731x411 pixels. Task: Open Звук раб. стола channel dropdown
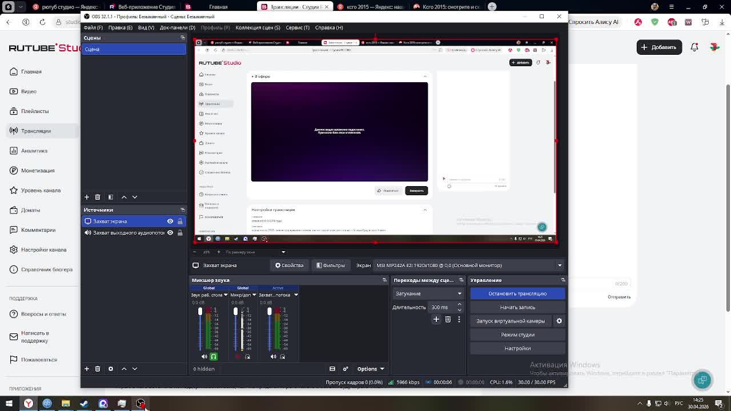(x=226, y=295)
